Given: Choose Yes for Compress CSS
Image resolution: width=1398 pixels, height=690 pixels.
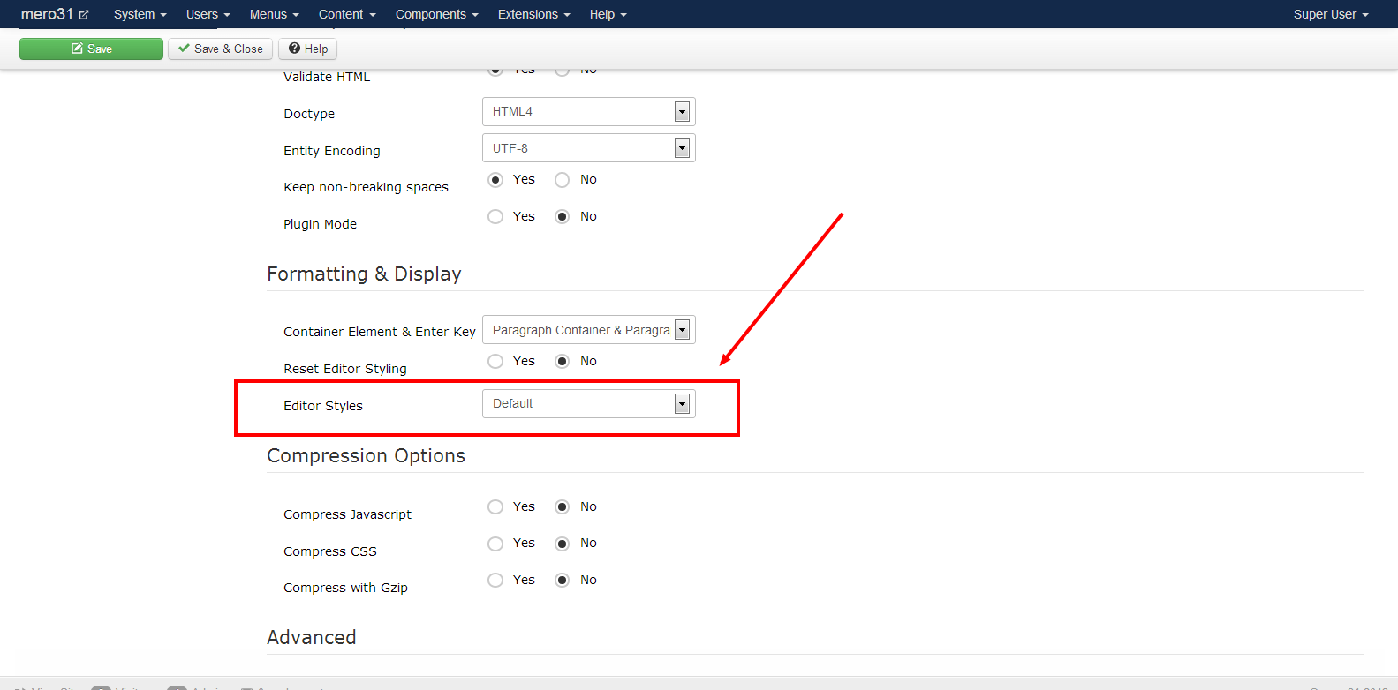Looking at the screenshot, I should click(495, 544).
